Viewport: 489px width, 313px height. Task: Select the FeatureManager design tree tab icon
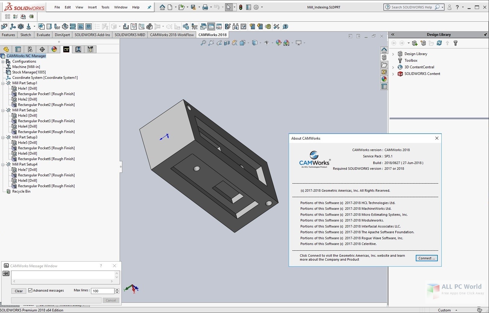[6, 49]
